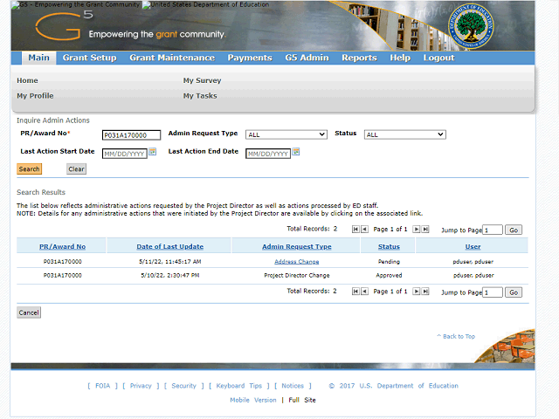The width and height of the screenshot is (559, 419).
Task: Click the Department of Education seal logo
Action: click(471, 26)
